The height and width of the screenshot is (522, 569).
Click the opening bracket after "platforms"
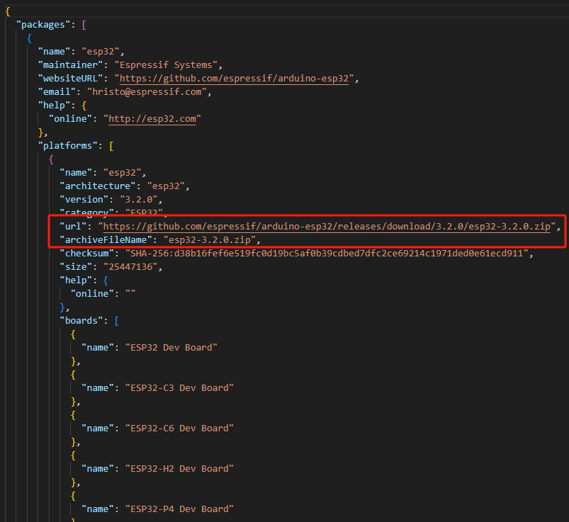[x=111, y=146]
